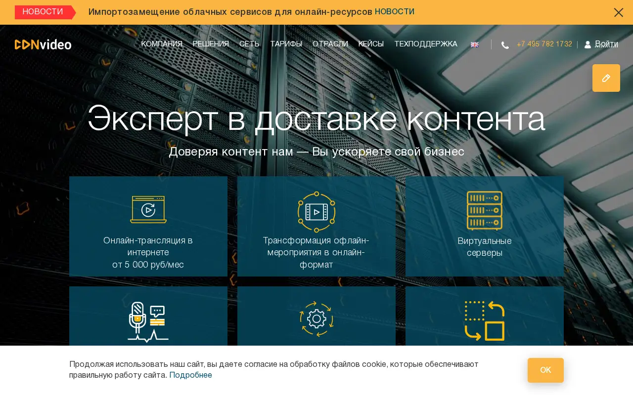The height and width of the screenshot is (395, 633).
Task: Open the import substitution news headline
Action: 230,12
